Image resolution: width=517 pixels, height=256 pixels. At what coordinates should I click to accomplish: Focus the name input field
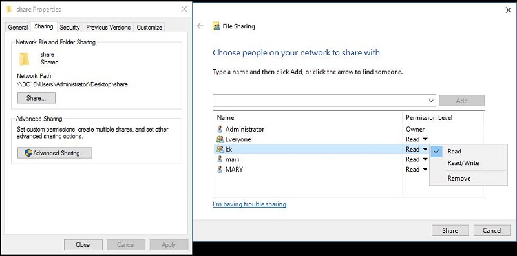click(x=320, y=101)
